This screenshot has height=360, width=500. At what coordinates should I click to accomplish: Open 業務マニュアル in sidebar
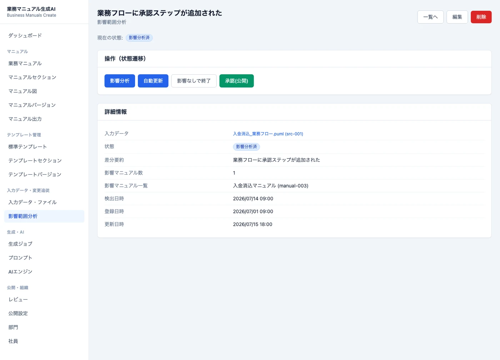44,63
